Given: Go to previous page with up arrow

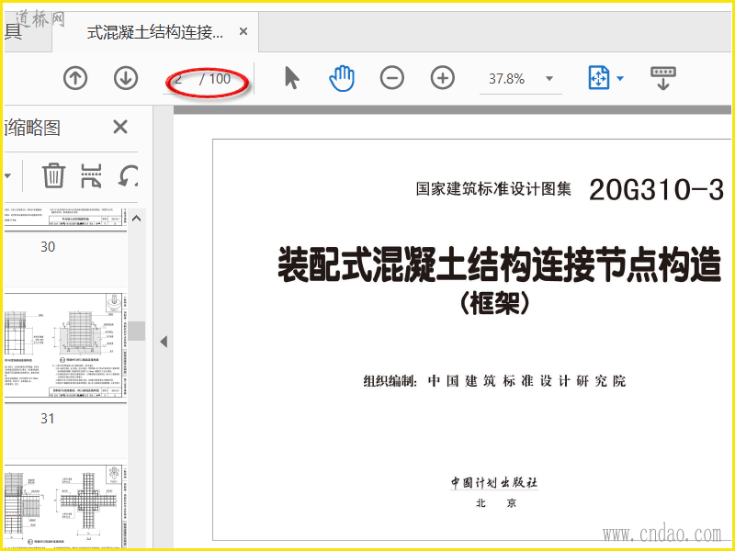Looking at the screenshot, I should click(75, 78).
